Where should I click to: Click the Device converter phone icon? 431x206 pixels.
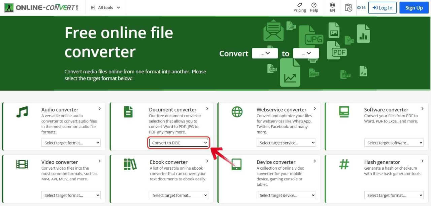point(237,165)
